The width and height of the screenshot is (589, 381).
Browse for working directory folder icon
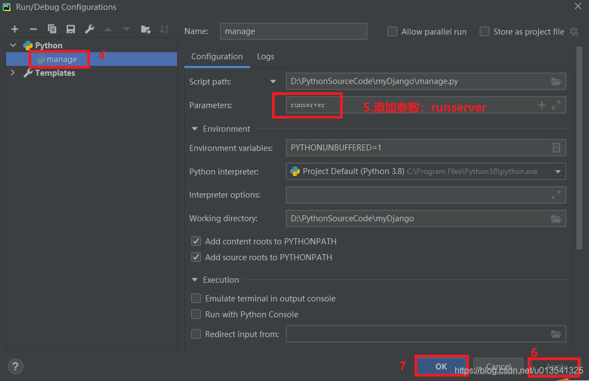[x=556, y=219]
